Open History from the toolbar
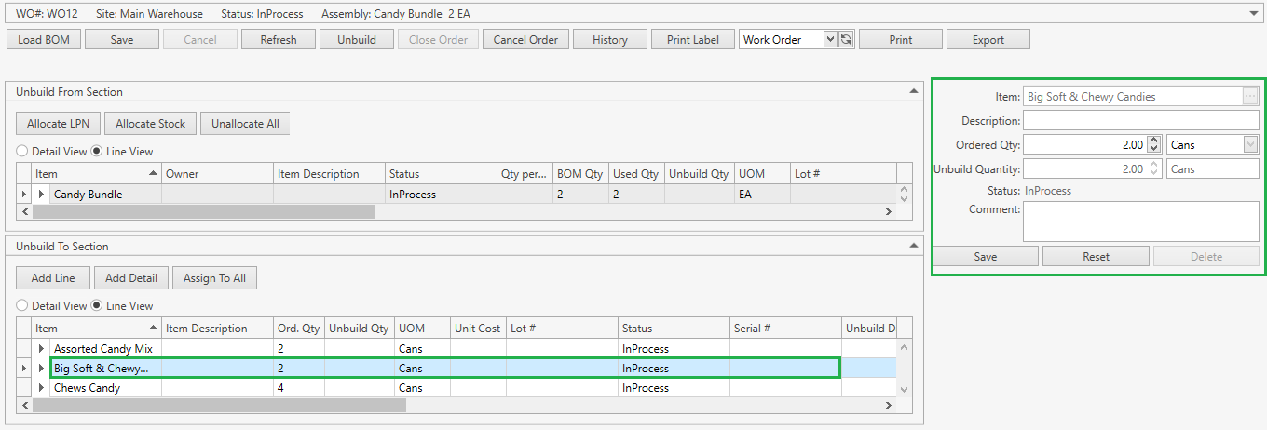Image resolution: width=1267 pixels, height=430 pixels. 609,40
